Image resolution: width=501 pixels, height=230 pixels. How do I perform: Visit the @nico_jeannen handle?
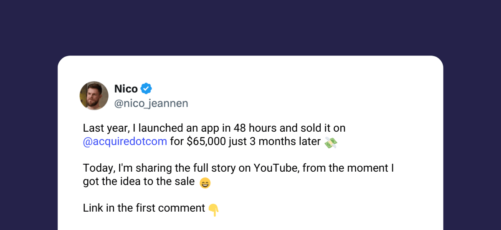coord(151,103)
